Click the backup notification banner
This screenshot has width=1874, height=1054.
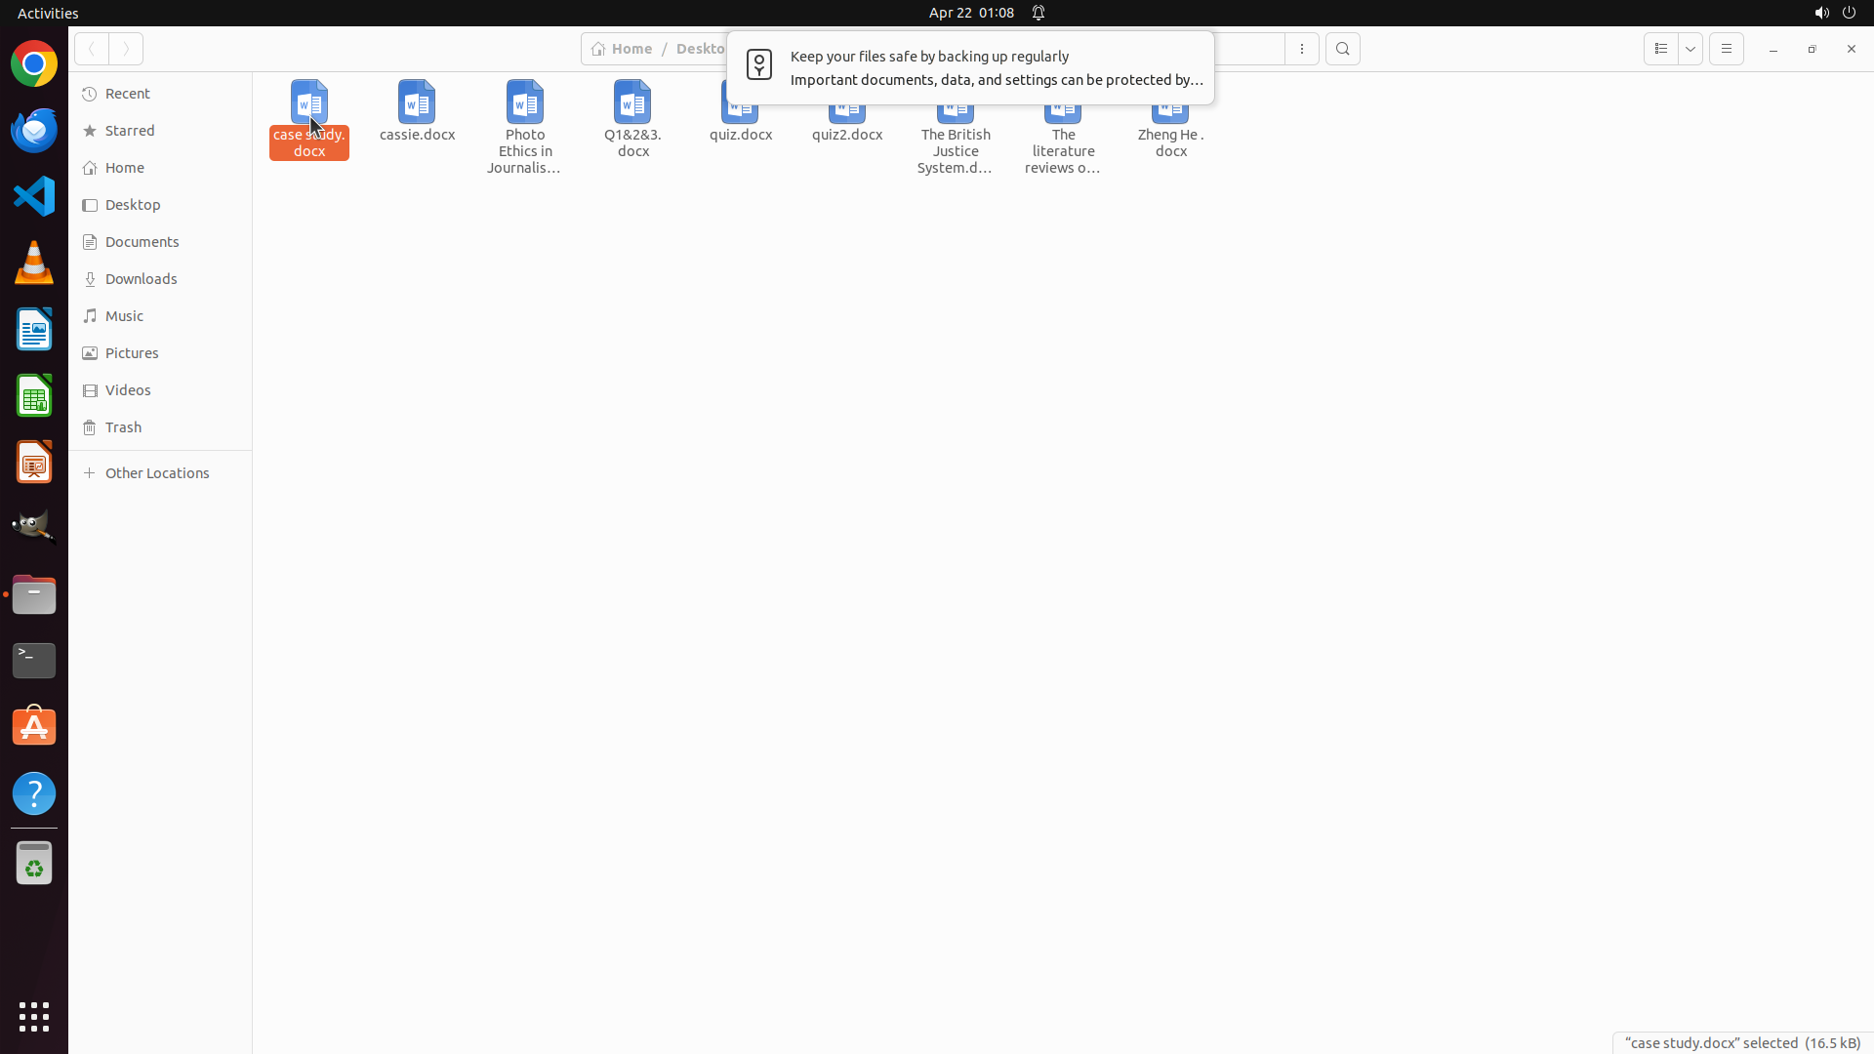coord(969,68)
